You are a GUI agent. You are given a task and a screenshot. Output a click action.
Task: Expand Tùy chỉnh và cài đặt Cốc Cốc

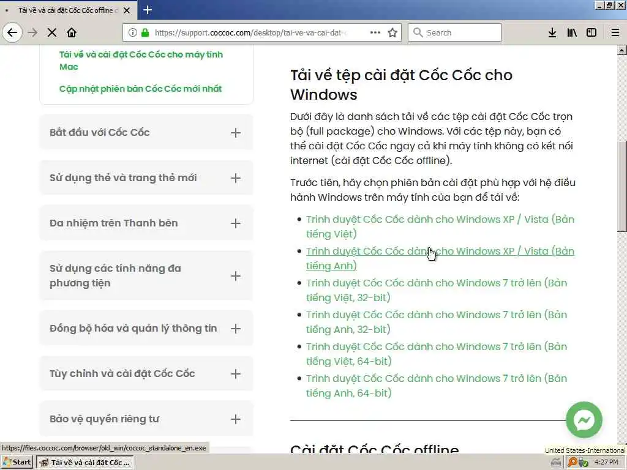pos(146,374)
